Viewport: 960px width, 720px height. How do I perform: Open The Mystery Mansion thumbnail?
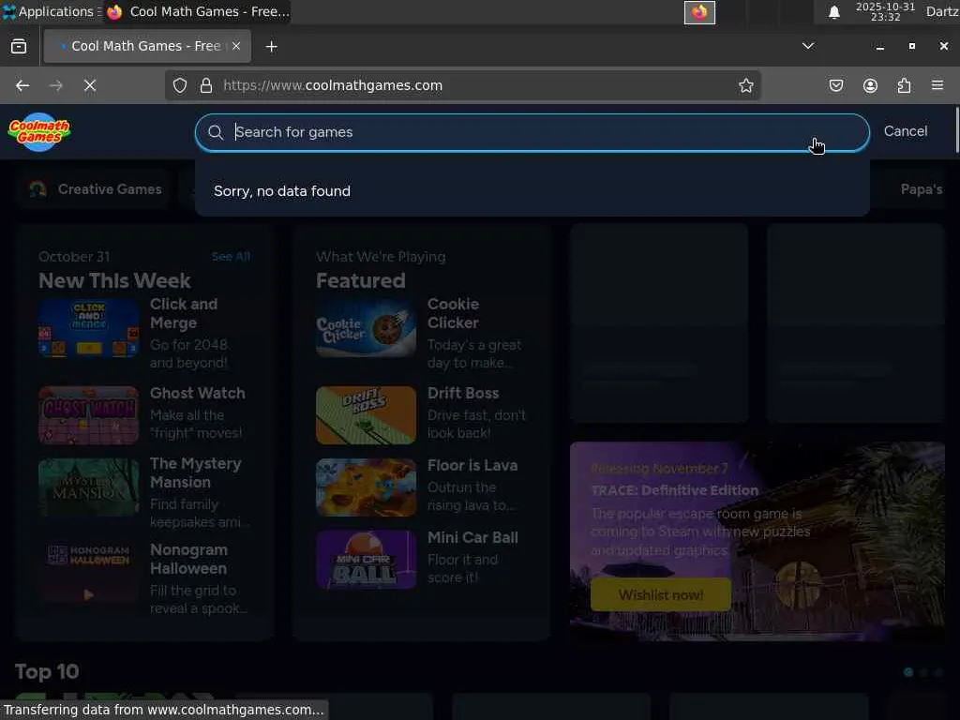point(89,487)
